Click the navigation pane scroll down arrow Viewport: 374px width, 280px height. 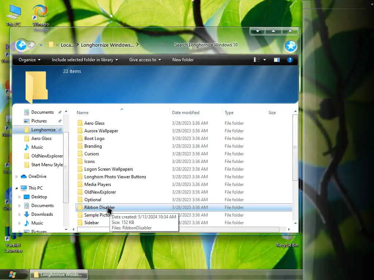66,229
